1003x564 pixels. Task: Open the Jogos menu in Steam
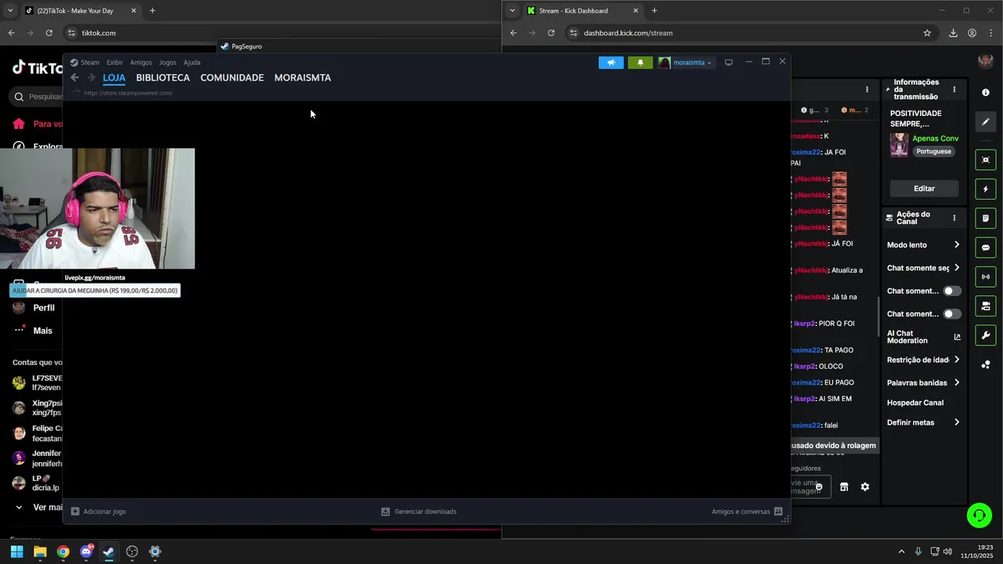click(x=168, y=63)
